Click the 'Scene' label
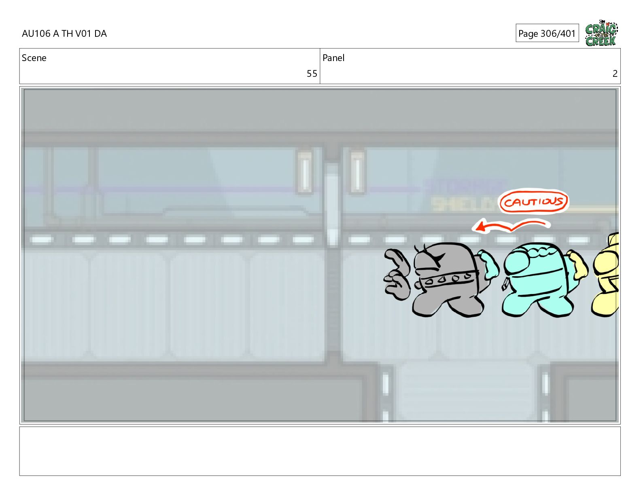 click(34, 58)
